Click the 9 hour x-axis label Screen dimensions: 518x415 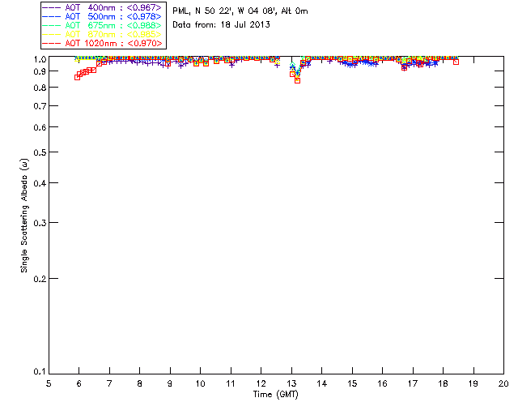coord(170,383)
